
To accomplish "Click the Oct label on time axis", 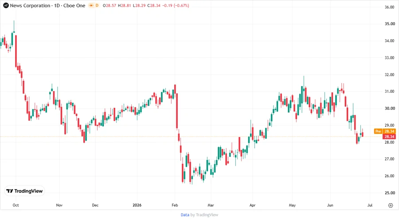I will click(16, 205).
